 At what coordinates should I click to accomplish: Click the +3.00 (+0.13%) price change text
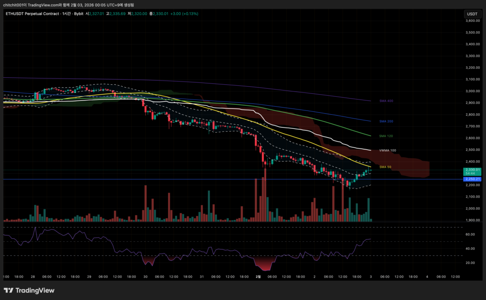point(182,14)
